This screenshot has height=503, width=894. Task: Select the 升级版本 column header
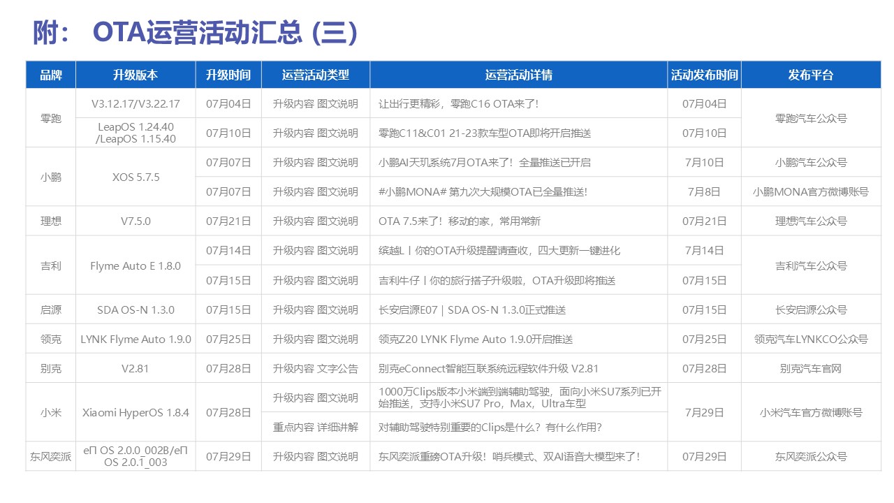(x=135, y=75)
